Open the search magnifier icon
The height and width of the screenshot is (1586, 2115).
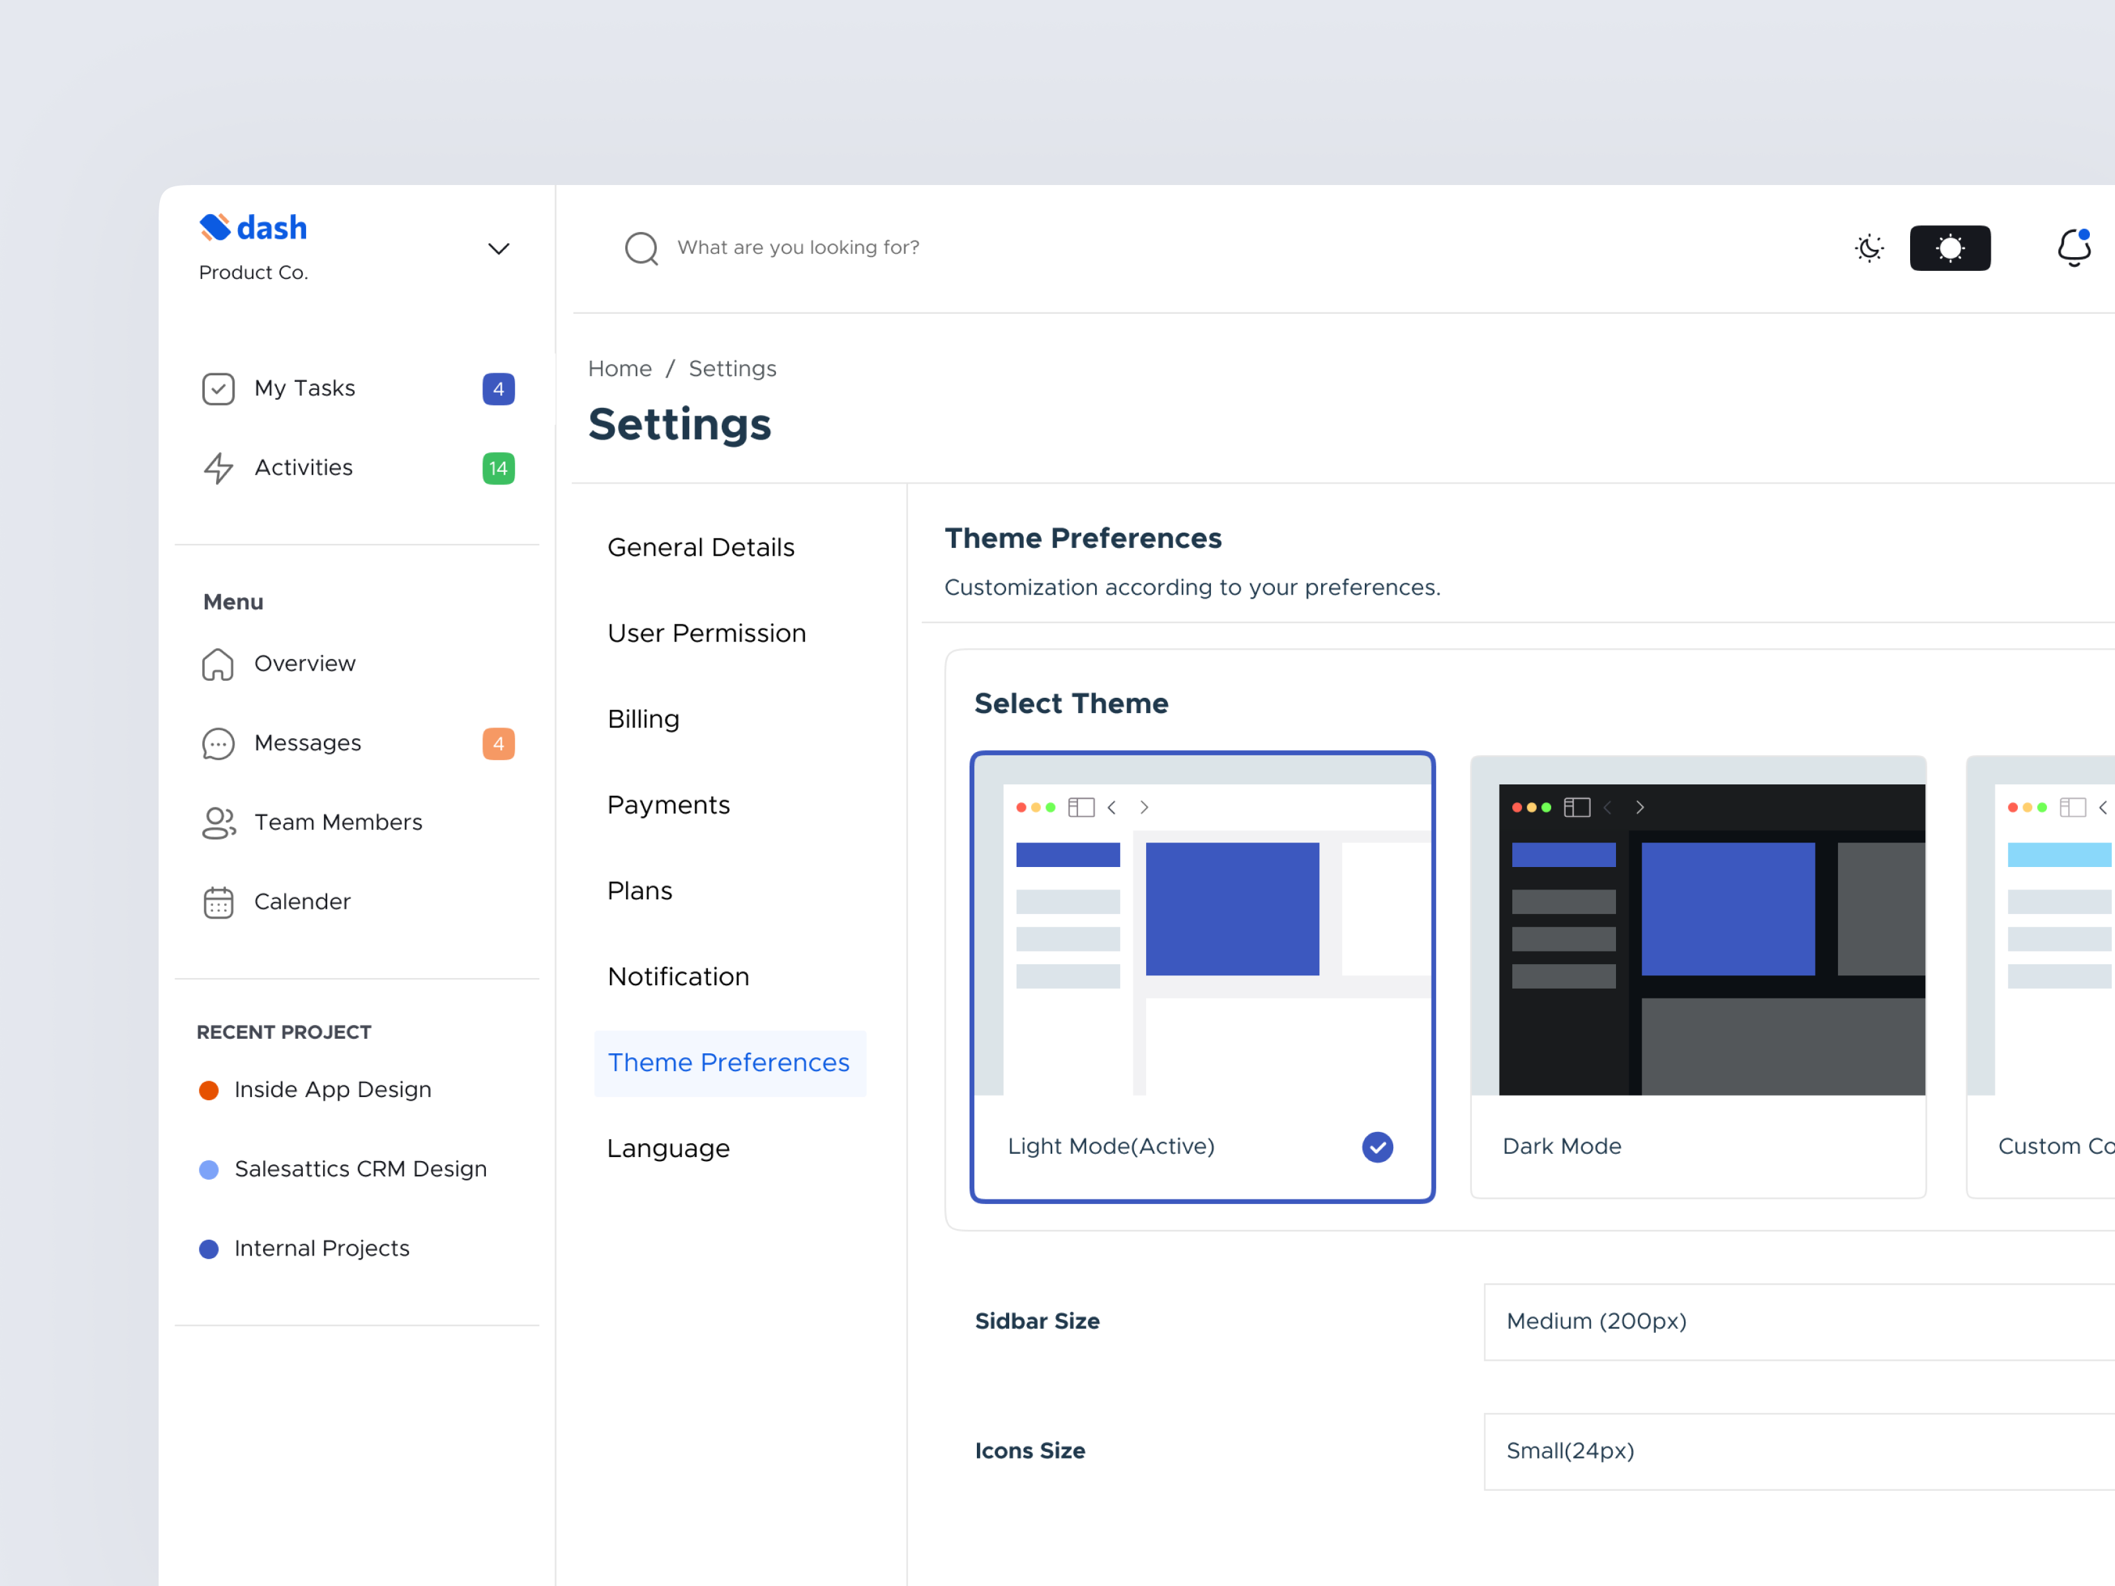pyautogui.click(x=642, y=248)
